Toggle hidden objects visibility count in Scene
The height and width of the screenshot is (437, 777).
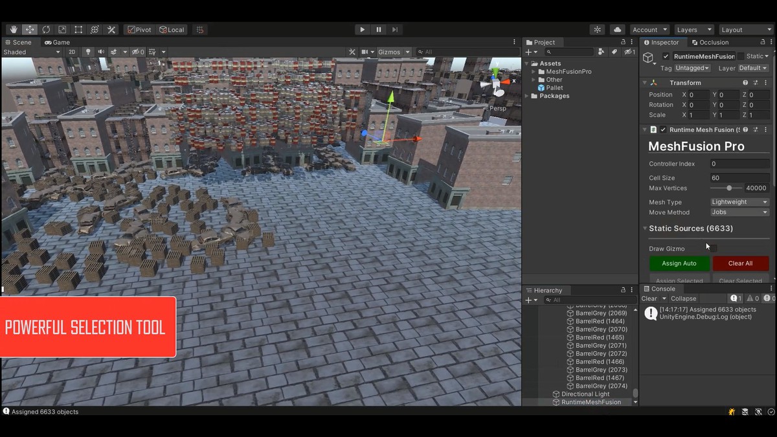point(138,52)
